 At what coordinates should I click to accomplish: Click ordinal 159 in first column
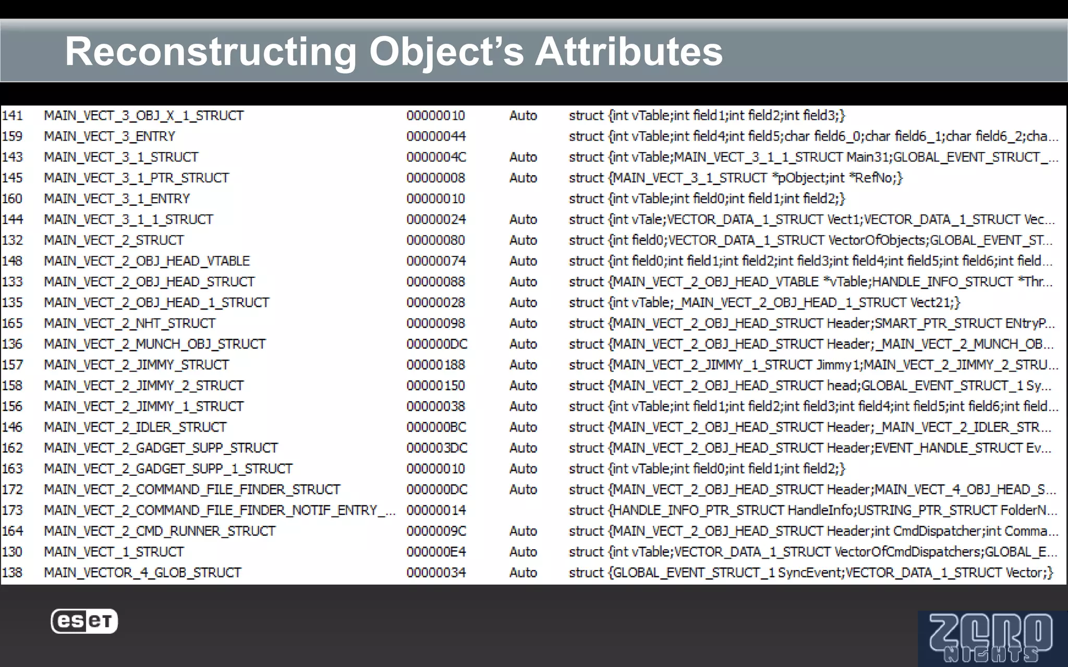[x=13, y=136]
